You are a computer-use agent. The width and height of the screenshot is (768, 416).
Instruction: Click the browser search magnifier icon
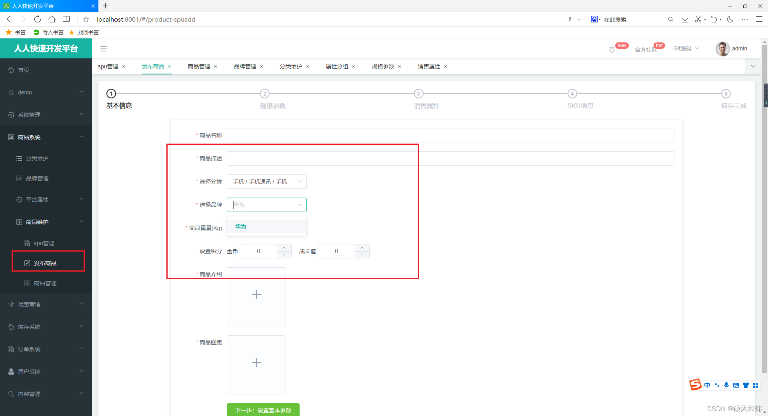click(670, 19)
